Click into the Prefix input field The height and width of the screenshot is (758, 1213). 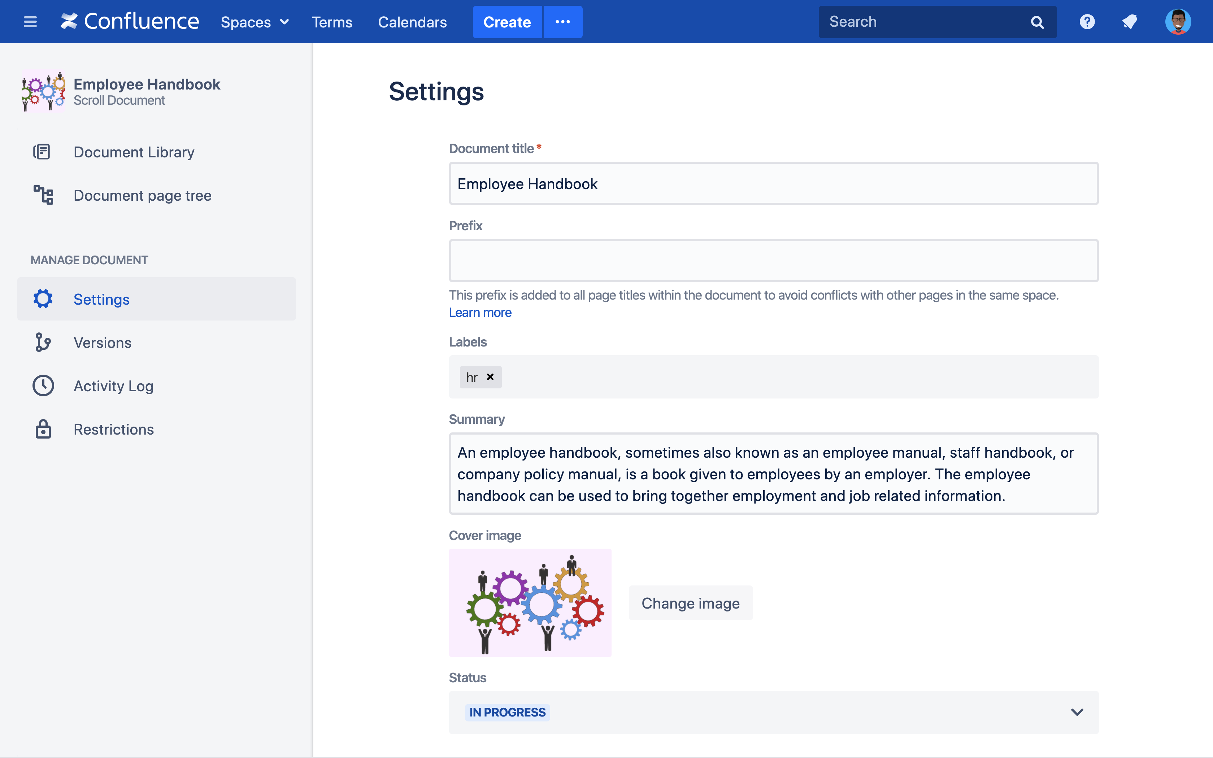click(x=773, y=261)
